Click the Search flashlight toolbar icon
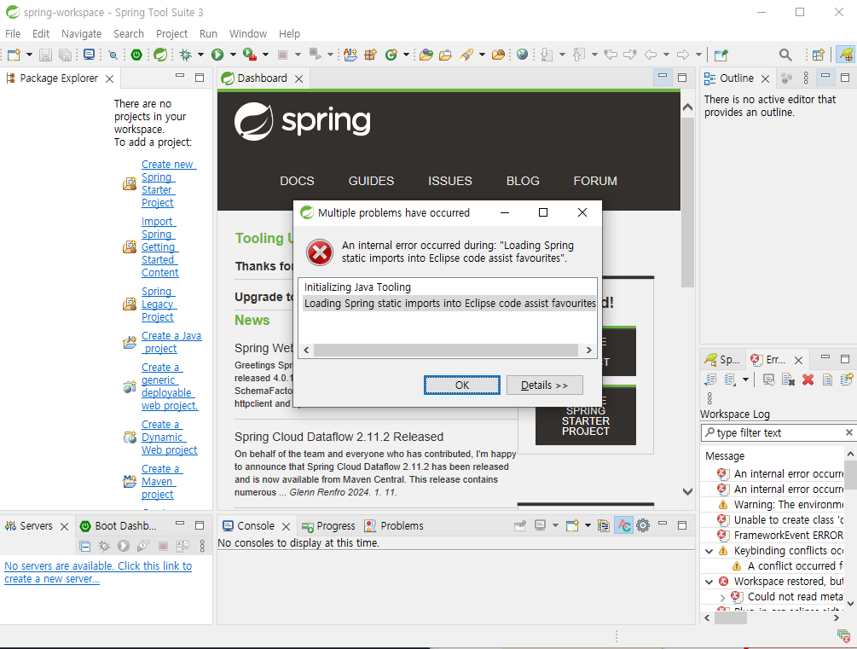The width and height of the screenshot is (857, 649). pyautogui.click(x=466, y=55)
